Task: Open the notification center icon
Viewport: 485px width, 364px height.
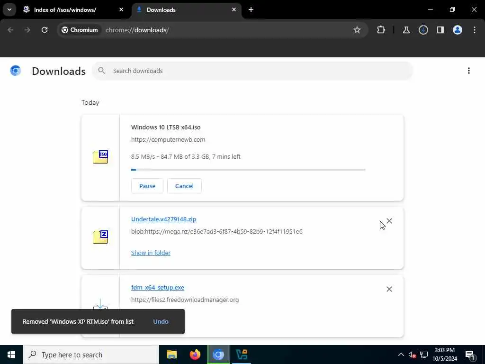Action: [x=470, y=355]
